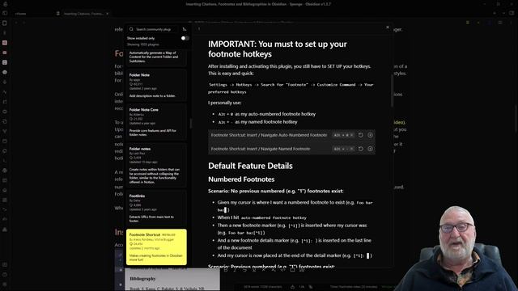Viewport: 518px width, 291px height.
Task: Reset hotkey icon for Auto-Numbered Footnote row
Action: point(361,135)
